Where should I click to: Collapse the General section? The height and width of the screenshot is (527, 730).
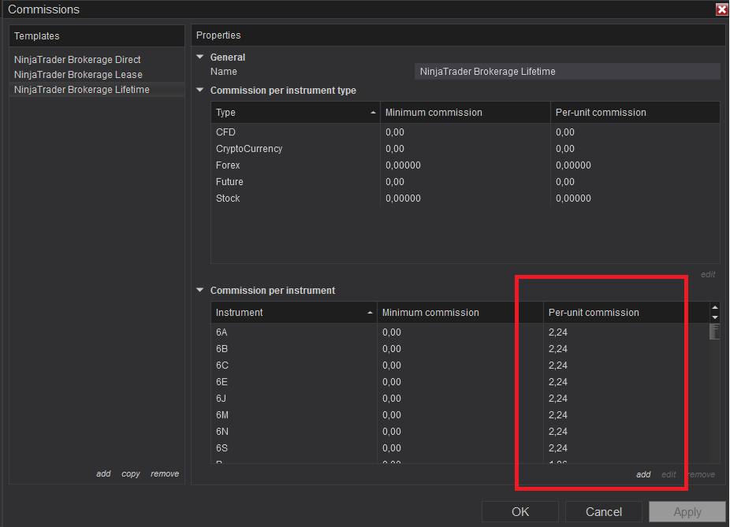200,58
